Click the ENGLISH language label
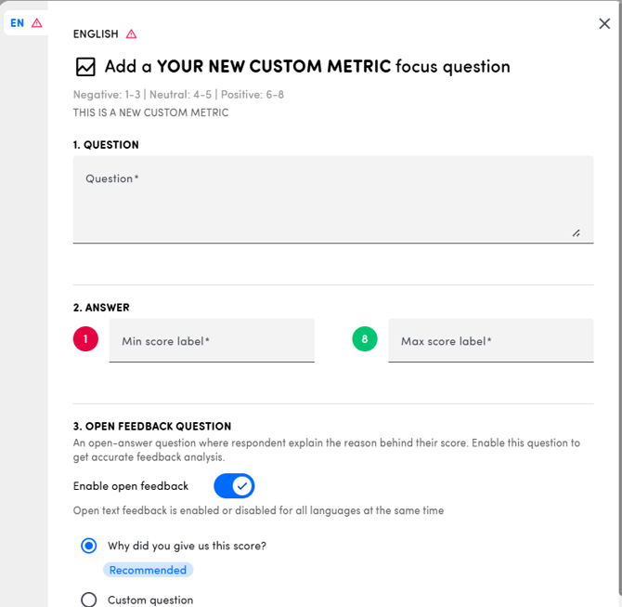This screenshot has height=607, width=622. [96, 34]
